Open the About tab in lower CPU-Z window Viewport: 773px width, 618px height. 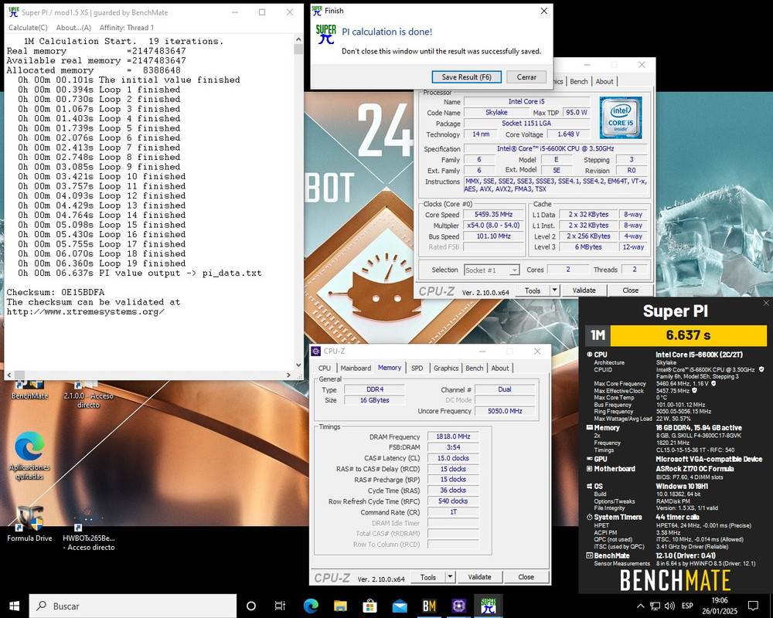(500, 368)
